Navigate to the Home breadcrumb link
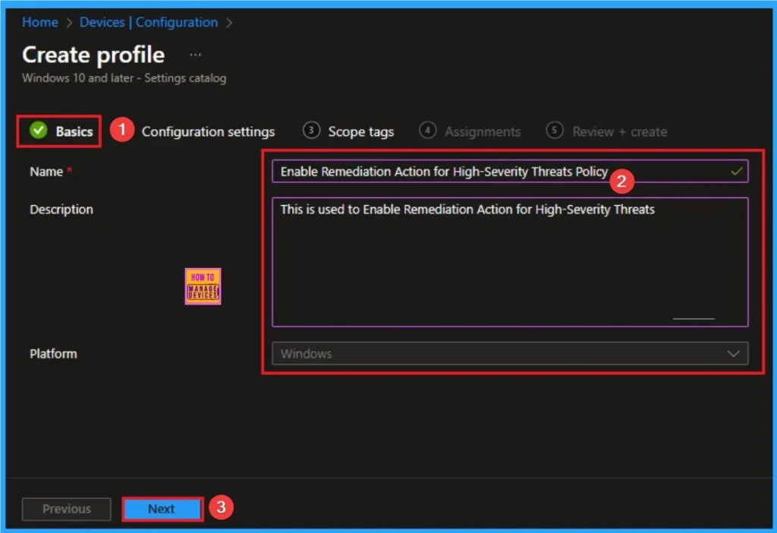This screenshot has height=533, width=777. 39,23
